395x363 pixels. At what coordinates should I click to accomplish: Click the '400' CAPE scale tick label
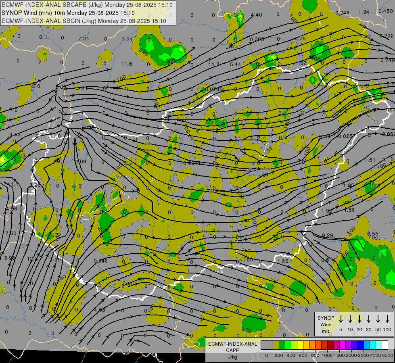pos(291,355)
